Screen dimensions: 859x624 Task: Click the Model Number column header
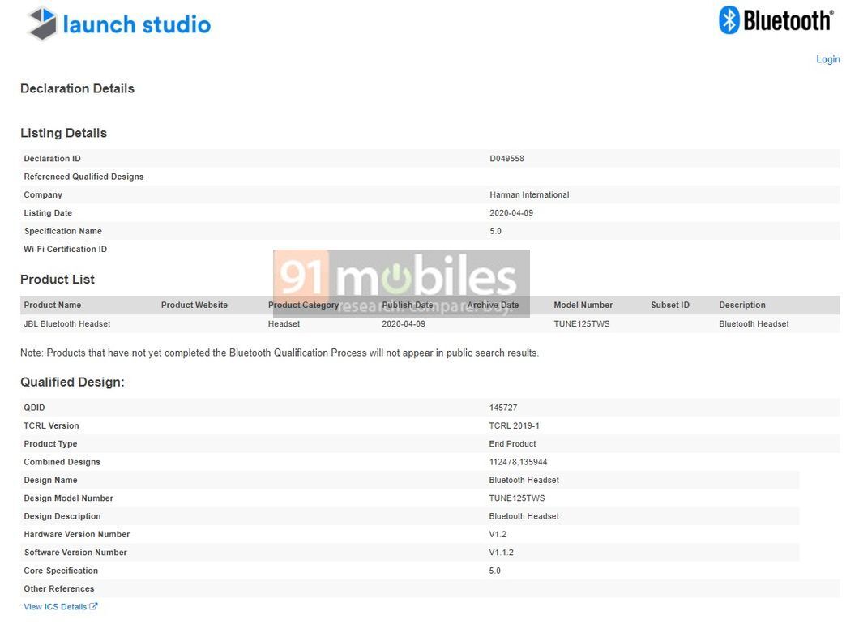coord(583,306)
